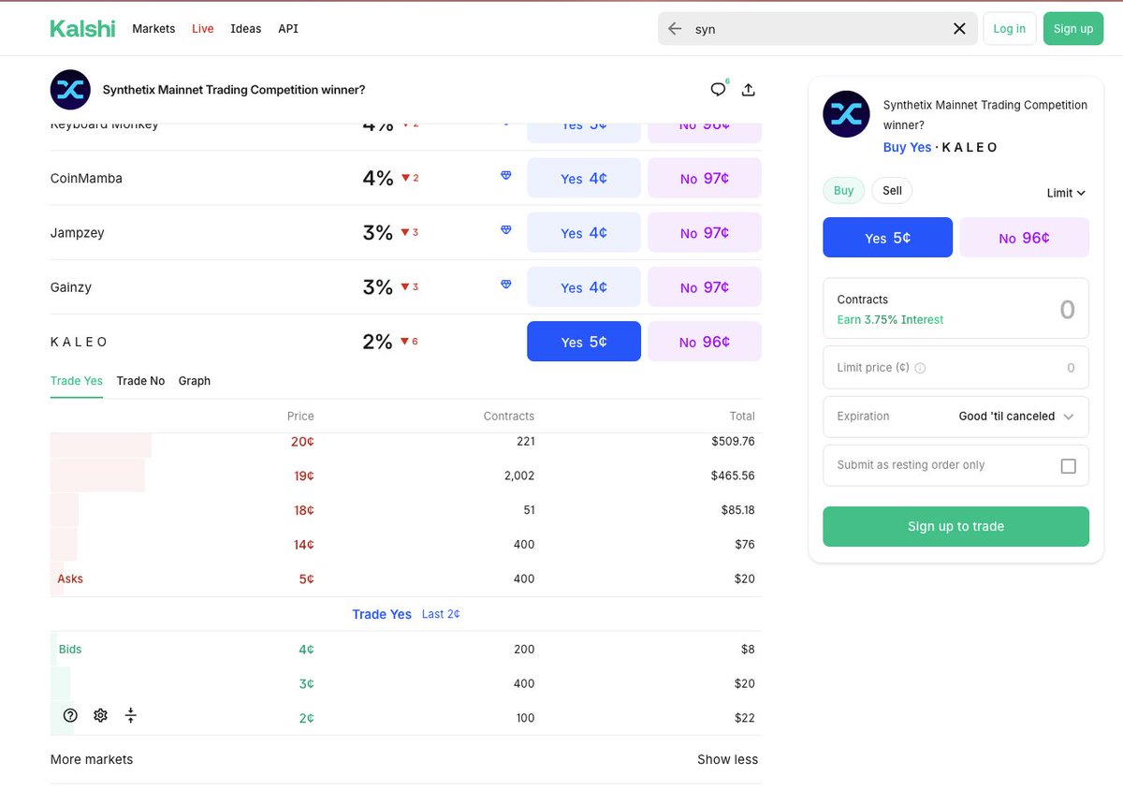Collapse markets with Show less
The image size is (1123, 805).
727,759
